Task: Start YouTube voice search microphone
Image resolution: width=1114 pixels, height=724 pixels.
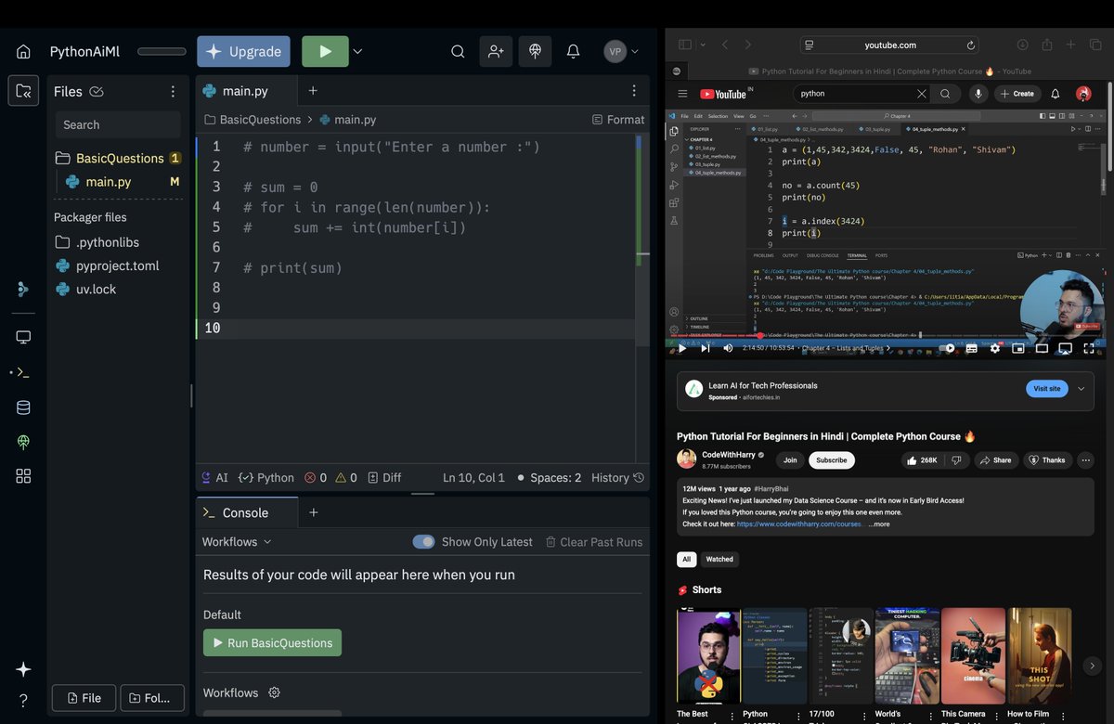Action: 978,94
